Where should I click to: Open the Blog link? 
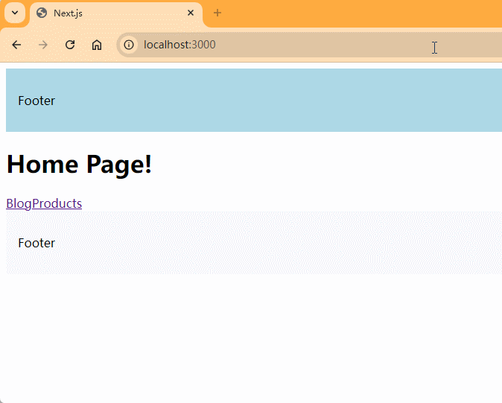coord(19,203)
